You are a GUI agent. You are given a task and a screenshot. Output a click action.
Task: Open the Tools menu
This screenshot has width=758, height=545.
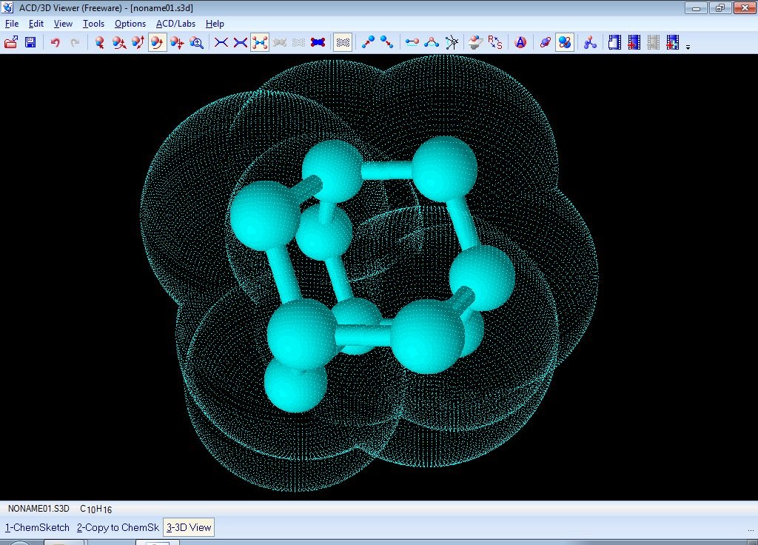[93, 24]
